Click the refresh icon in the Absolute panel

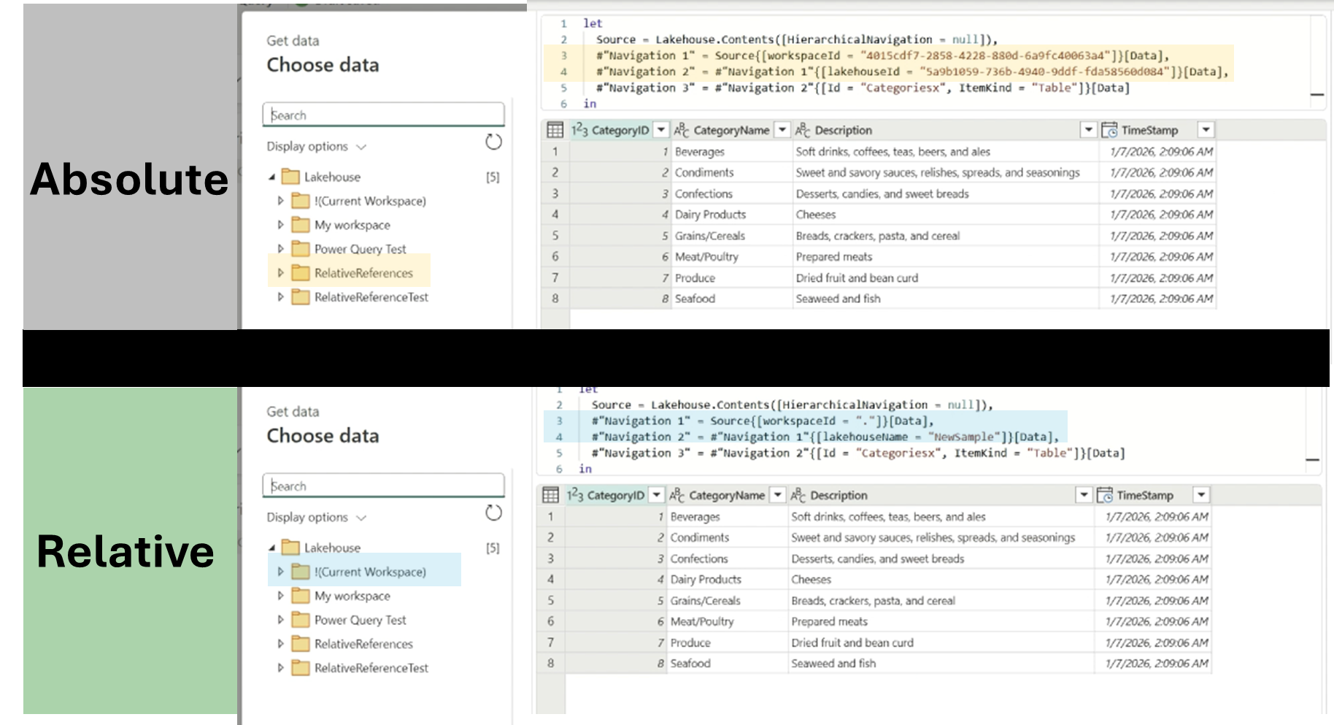pos(493,142)
